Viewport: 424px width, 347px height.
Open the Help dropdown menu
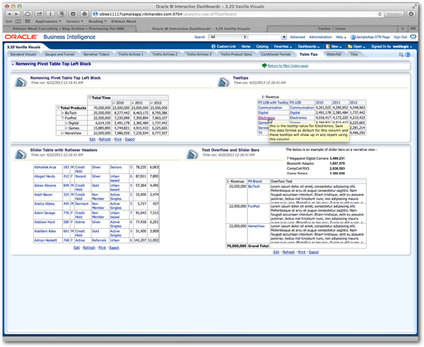341,37
